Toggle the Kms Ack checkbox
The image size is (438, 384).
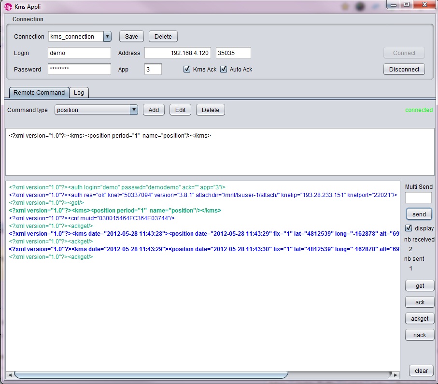[x=187, y=69]
